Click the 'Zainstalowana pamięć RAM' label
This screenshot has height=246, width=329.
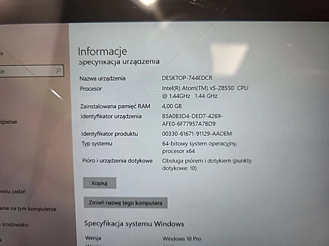pyautogui.click(x=115, y=106)
